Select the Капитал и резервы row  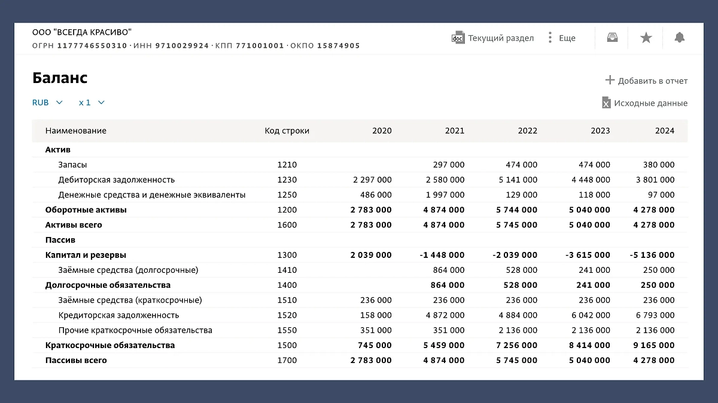click(x=86, y=255)
